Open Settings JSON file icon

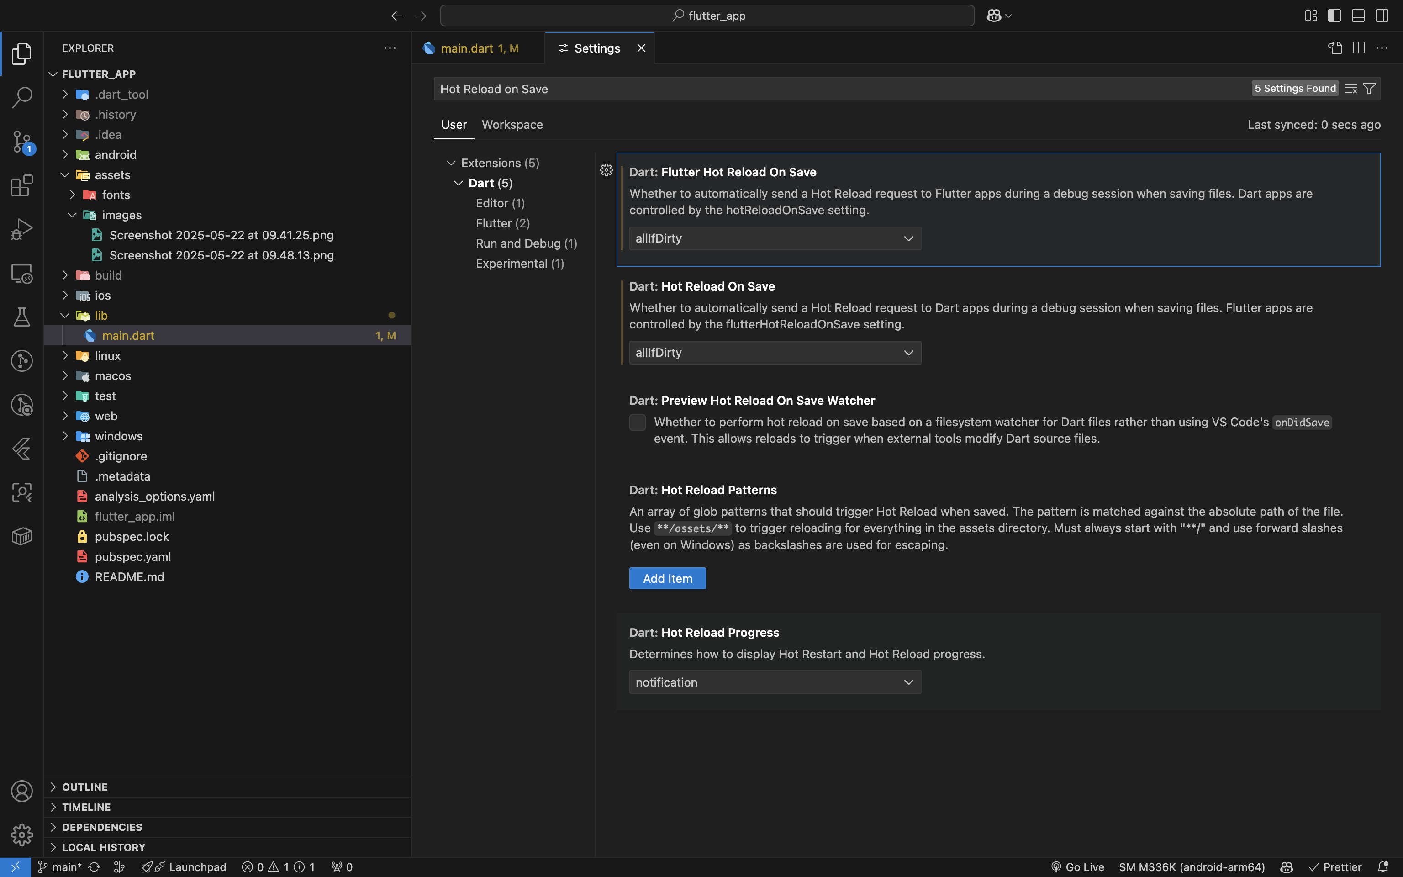(x=1335, y=48)
